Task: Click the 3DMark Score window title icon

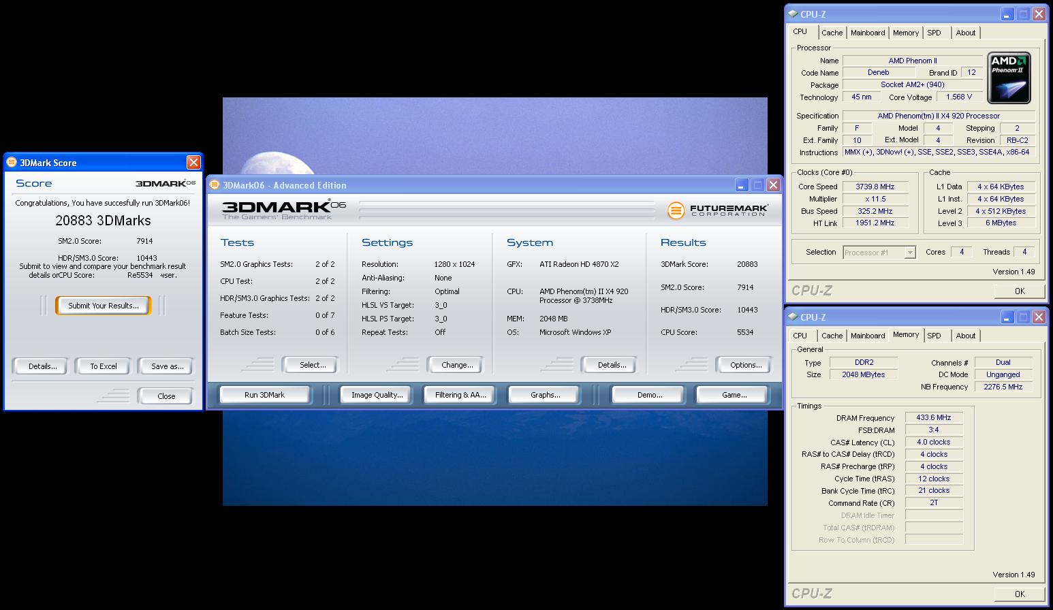Action: 12,162
